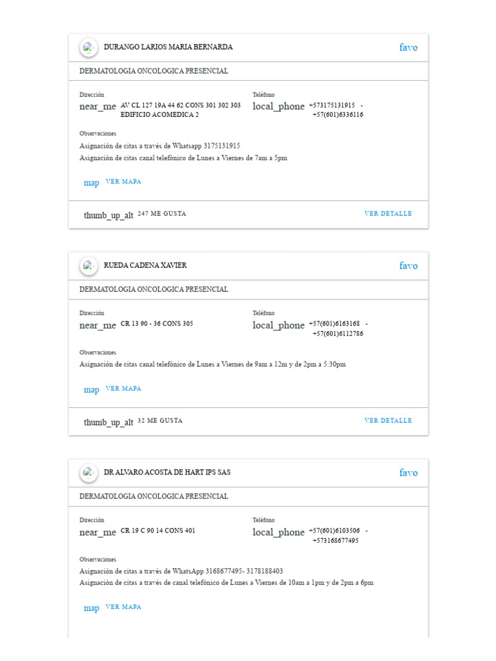This screenshot has width=496, height=661.
Task: Open VER DETALLE for Durango Larios Maria Bernarda
Action: 388,213
